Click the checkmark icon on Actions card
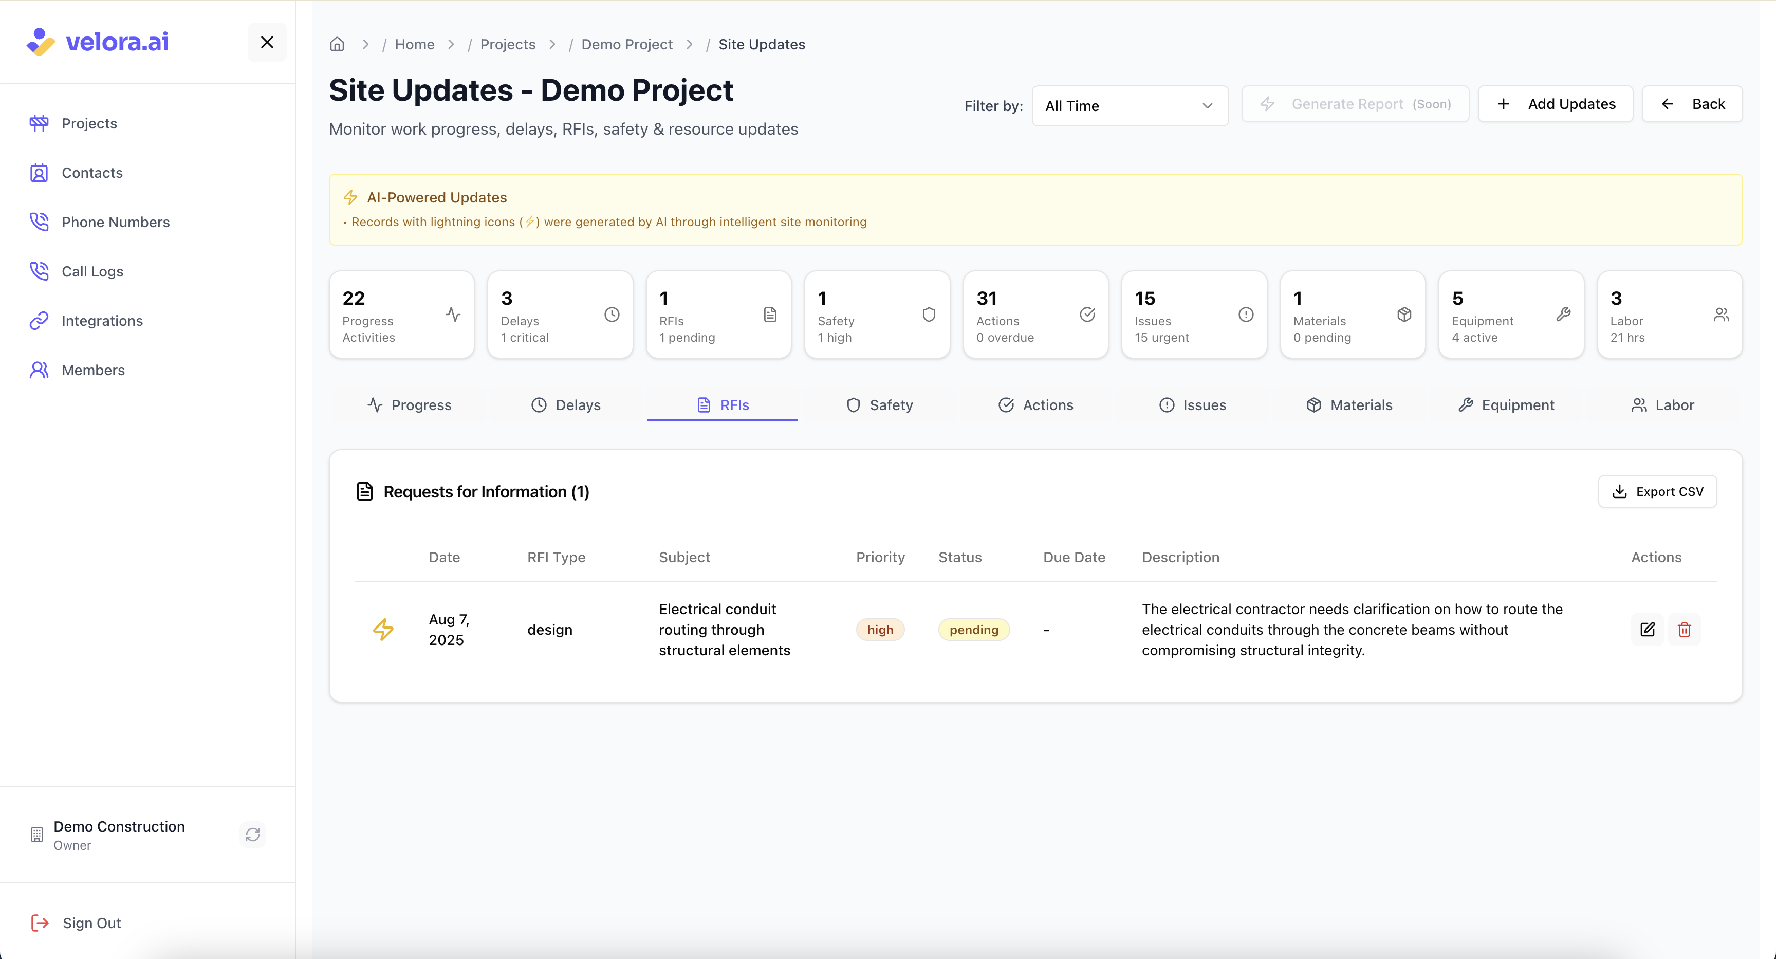 click(x=1087, y=315)
